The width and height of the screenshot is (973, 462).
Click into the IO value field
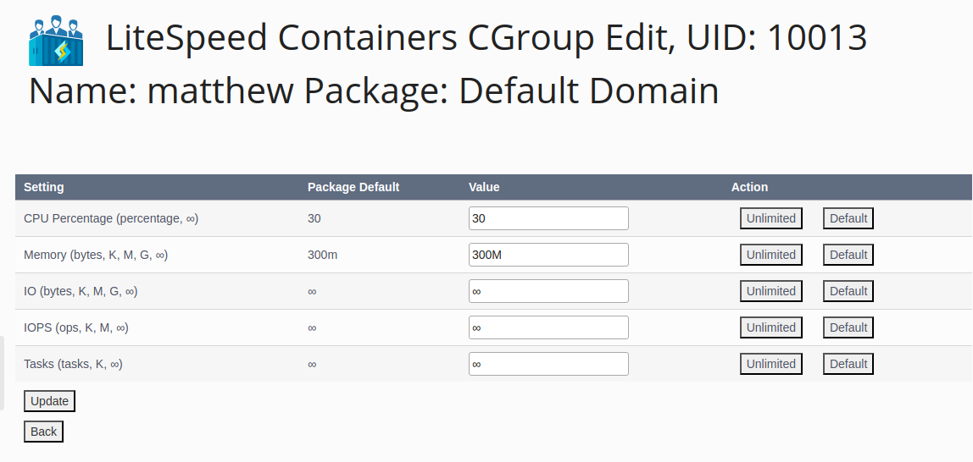tap(548, 291)
